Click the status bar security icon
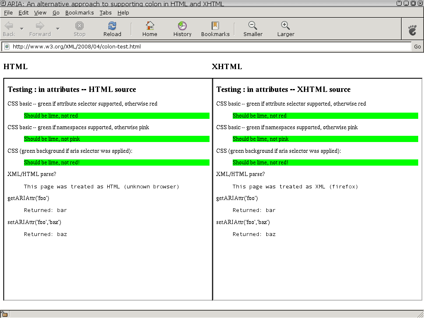The image size is (424, 318). (x=4, y=314)
